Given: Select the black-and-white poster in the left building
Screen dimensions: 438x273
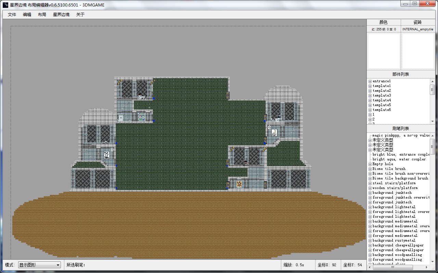Looking at the screenshot, I should click(107, 155).
